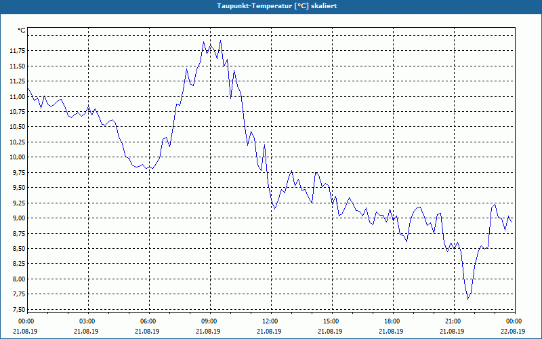The image size is (542, 339).
Task: Click the 10,25 y-axis label
Action: (18, 142)
